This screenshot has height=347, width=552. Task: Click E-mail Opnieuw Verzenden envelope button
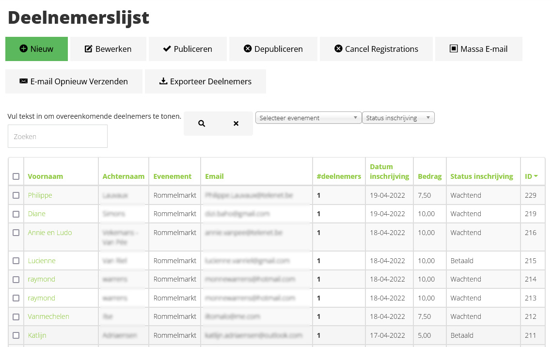click(74, 81)
